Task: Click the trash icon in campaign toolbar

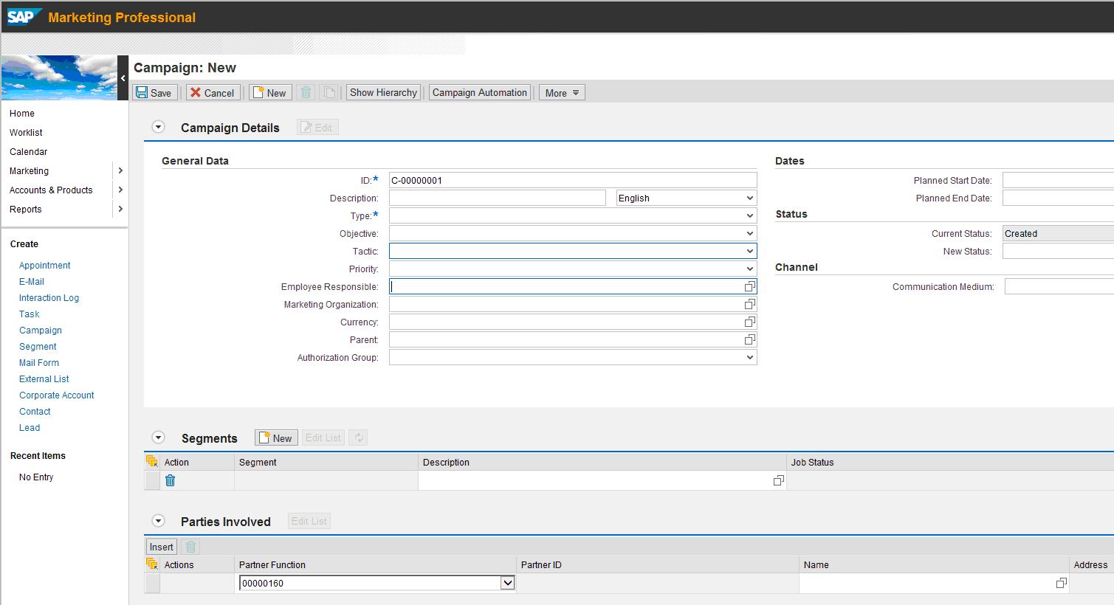Action: click(x=306, y=92)
